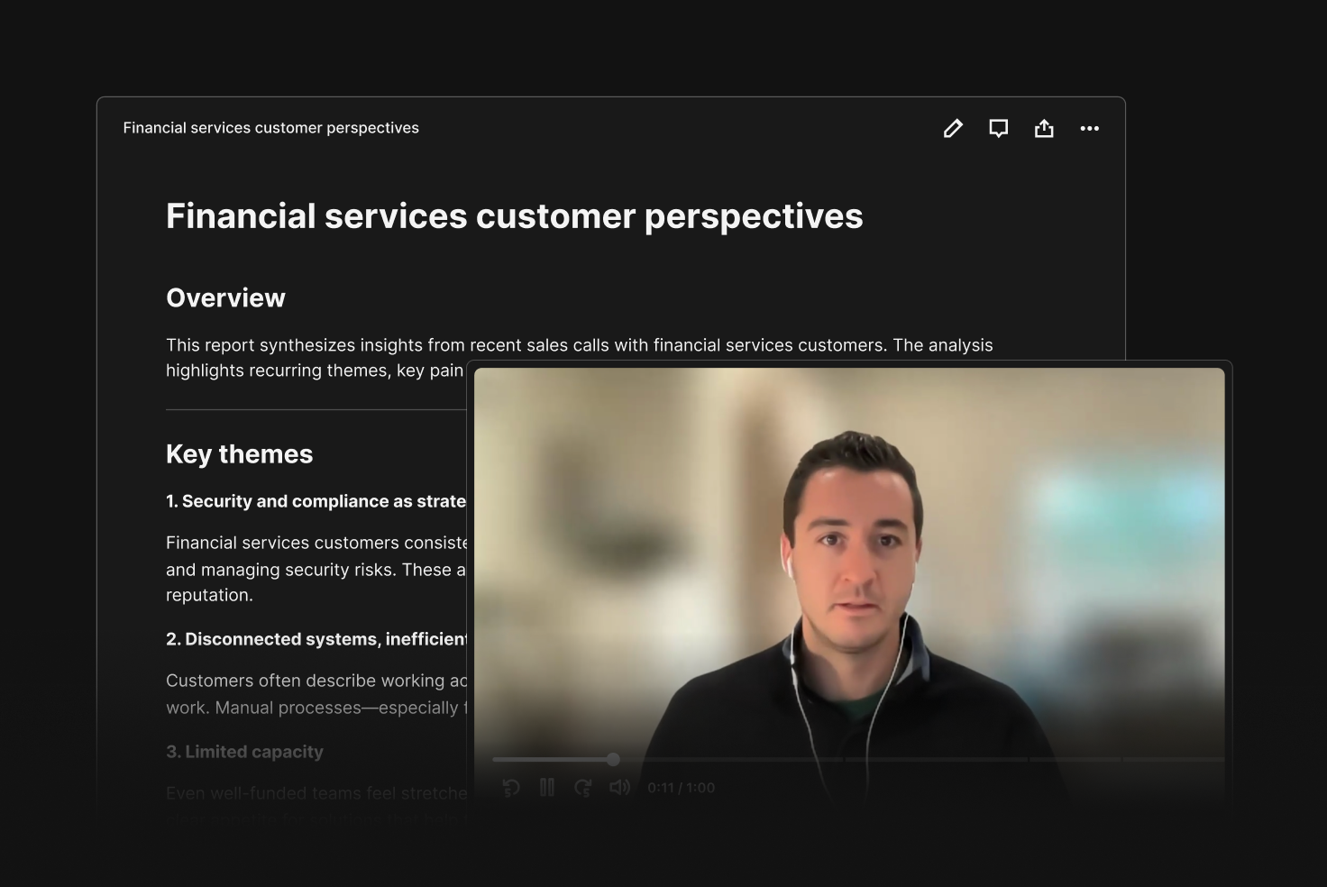Click the Overview paragraph starting with 'This report synthesizes'

point(580,358)
